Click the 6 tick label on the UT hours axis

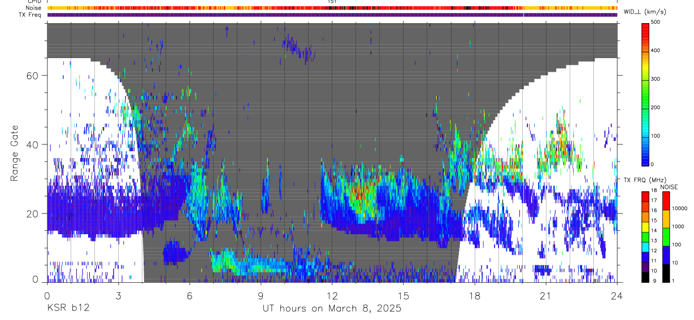[189, 296]
